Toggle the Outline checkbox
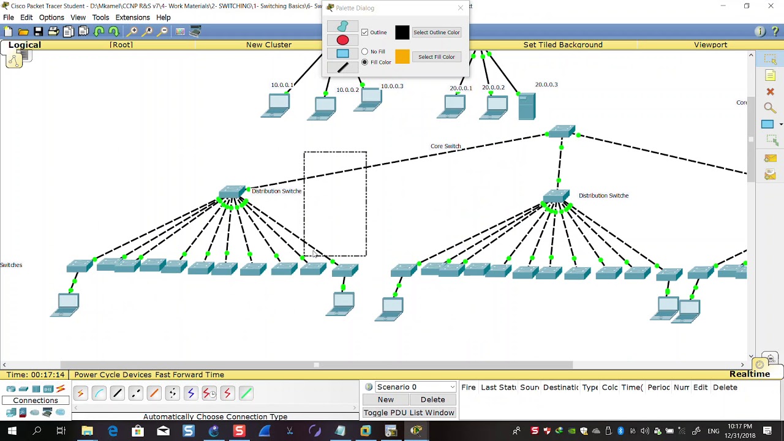 [365, 32]
